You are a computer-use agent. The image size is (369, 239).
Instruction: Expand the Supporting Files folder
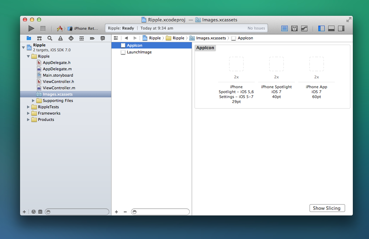pyautogui.click(x=33, y=101)
